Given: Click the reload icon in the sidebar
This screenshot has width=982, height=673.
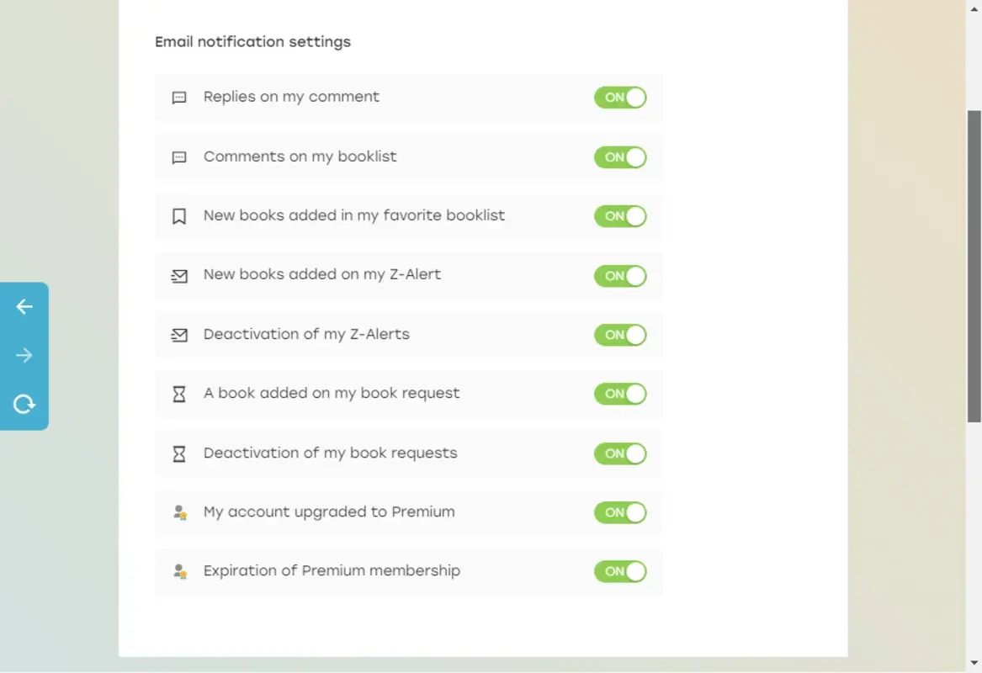Looking at the screenshot, I should click(x=24, y=404).
